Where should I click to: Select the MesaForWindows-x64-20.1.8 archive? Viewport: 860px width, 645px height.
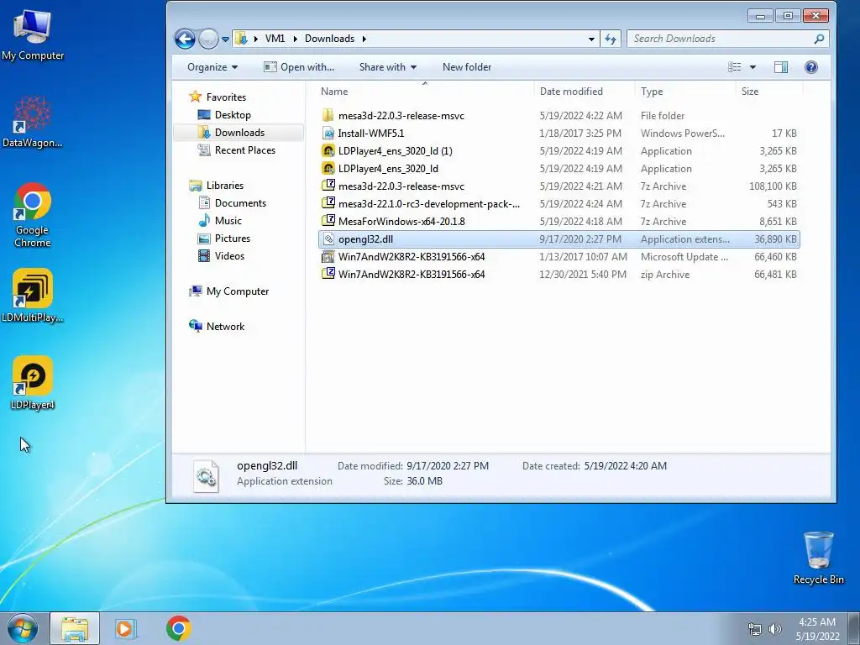pos(558,222)
